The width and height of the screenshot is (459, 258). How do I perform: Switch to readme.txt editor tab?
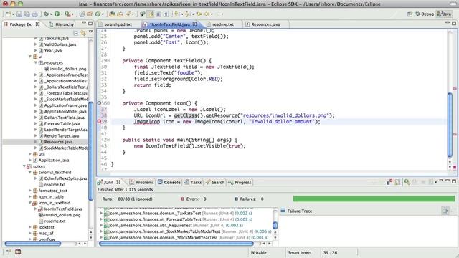pyautogui.click(x=223, y=24)
